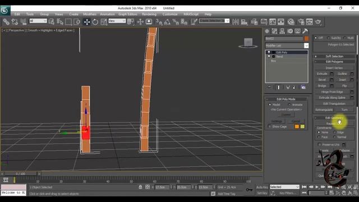Switch to the Display command panel

(297, 31)
